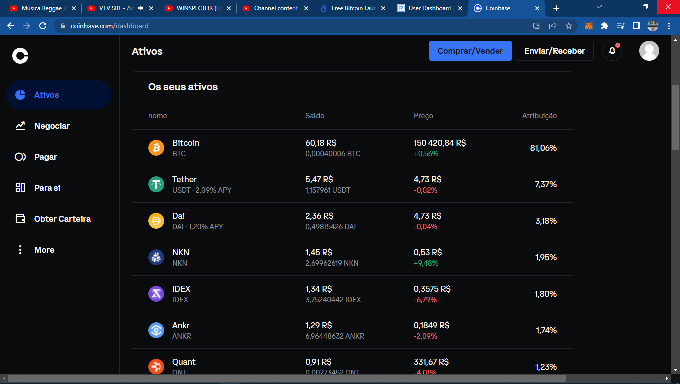
Task: Open a new tab with plus button
Action: tap(556, 8)
